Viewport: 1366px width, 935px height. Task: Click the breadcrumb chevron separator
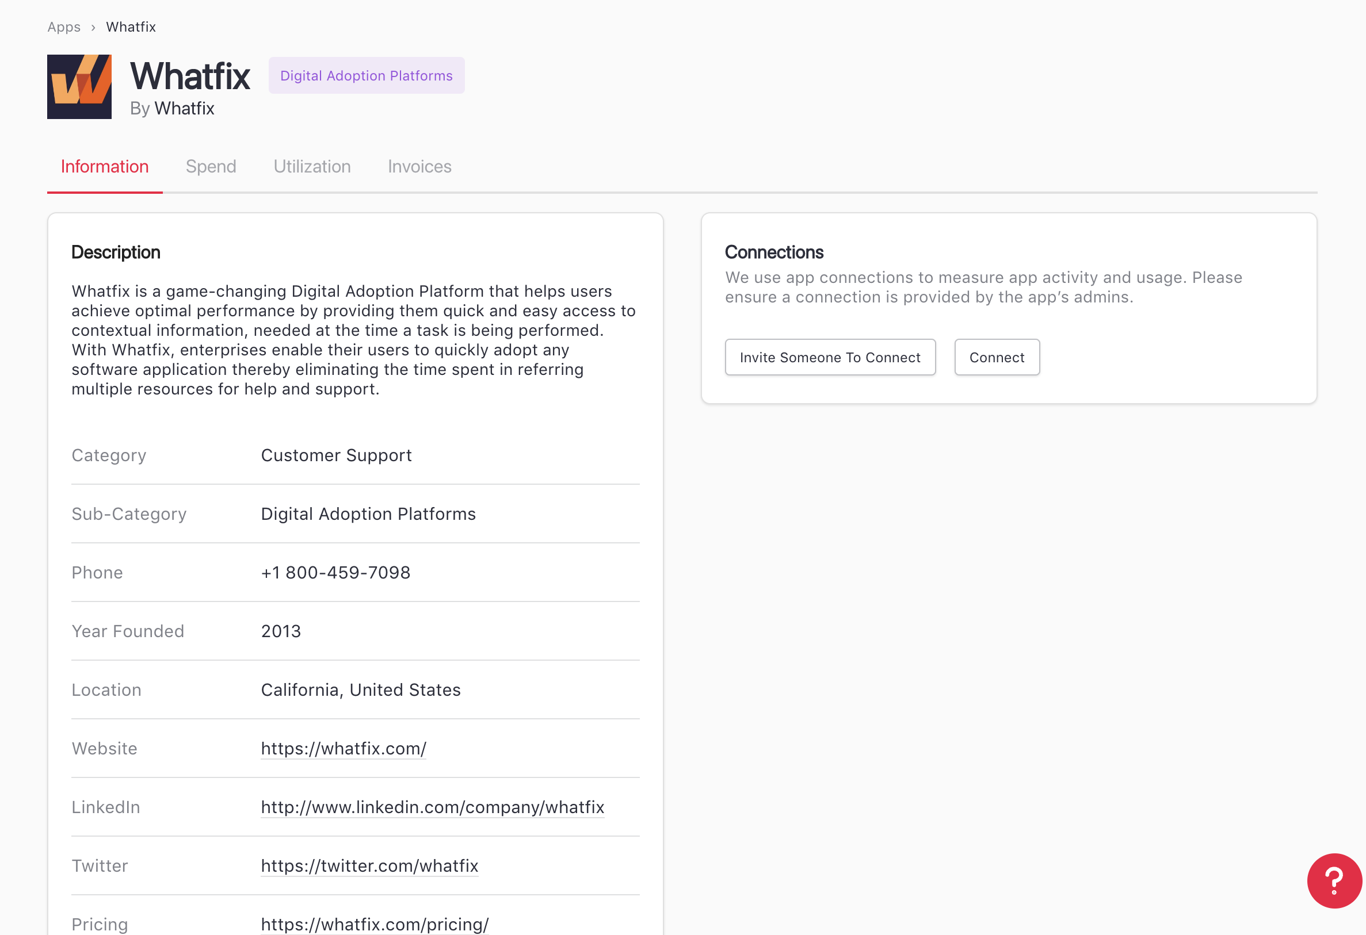click(x=93, y=28)
